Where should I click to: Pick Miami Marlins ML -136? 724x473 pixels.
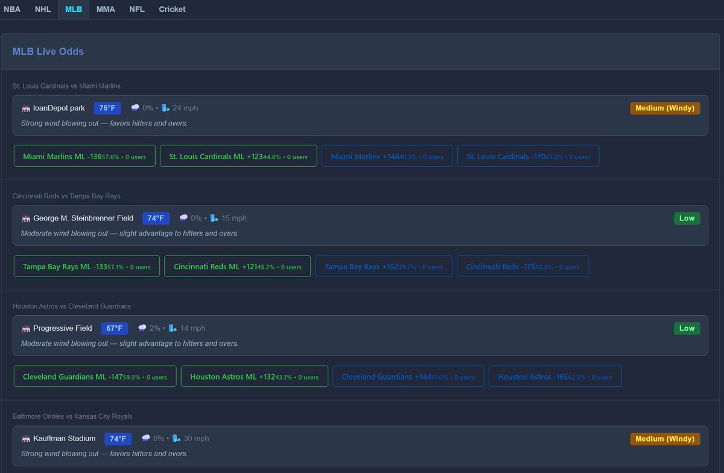tap(84, 156)
